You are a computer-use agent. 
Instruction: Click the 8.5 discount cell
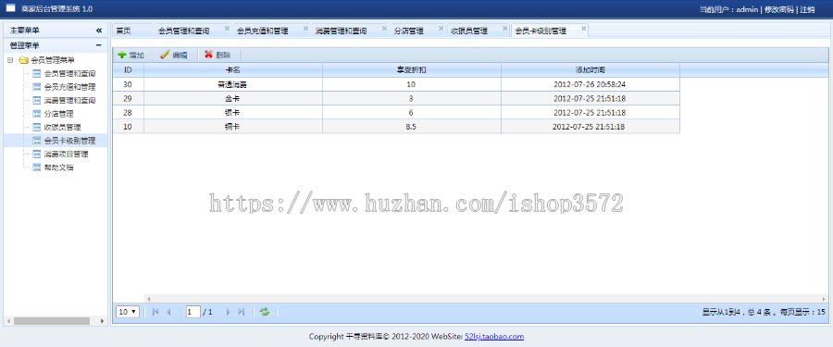(x=412, y=127)
